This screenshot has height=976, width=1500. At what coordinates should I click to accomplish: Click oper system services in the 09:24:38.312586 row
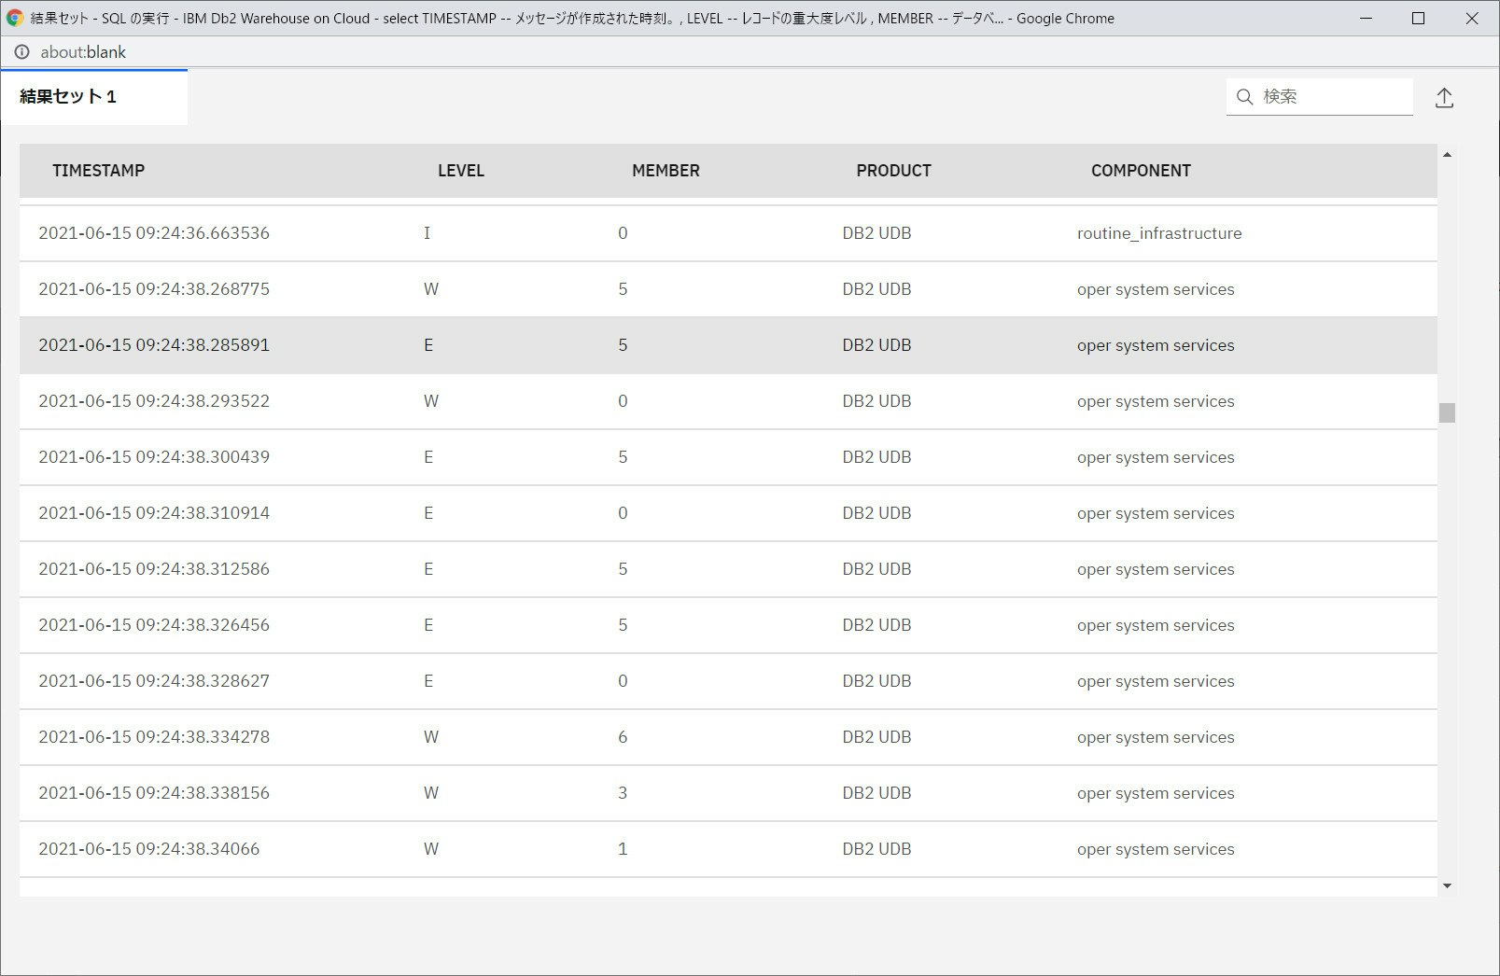tap(1156, 569)
